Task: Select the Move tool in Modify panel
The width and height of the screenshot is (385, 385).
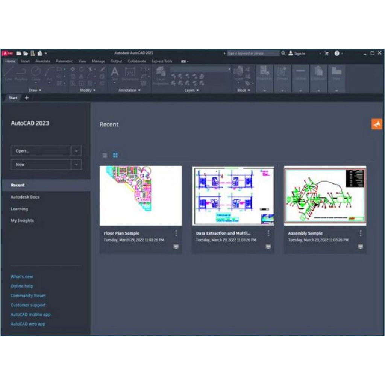Action: (x=73, y=69)
